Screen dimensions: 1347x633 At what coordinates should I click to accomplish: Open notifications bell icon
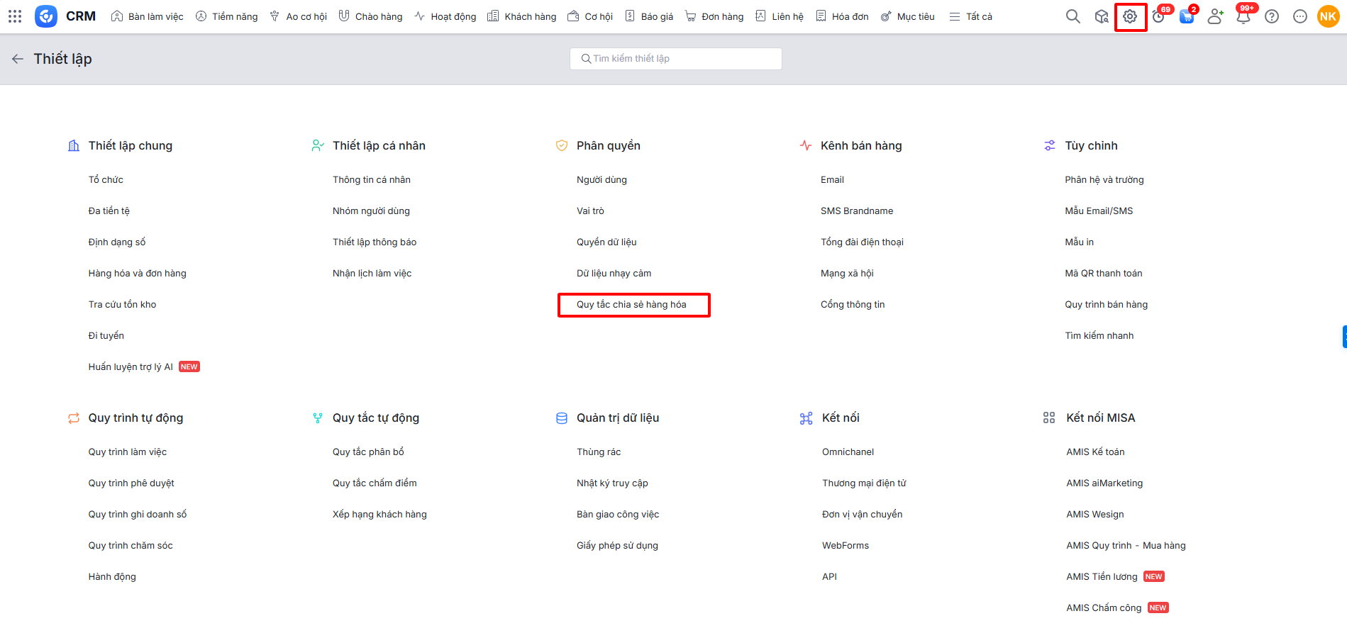click(1243, 17)
